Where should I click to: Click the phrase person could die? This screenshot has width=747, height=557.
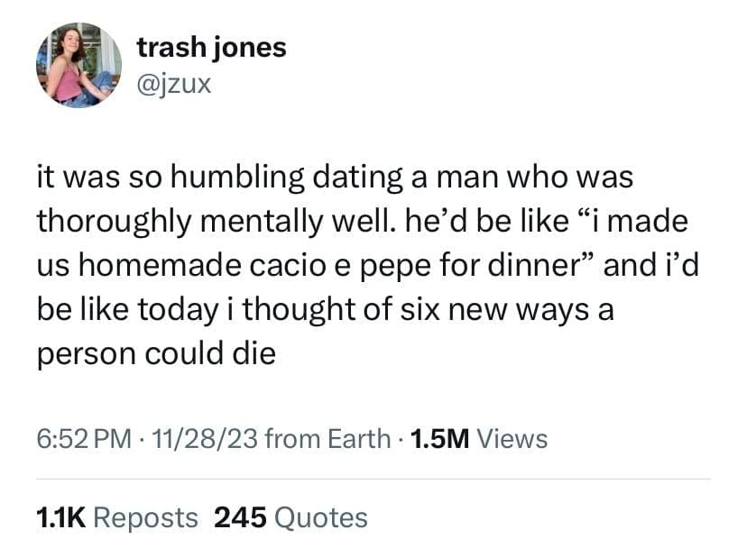pos(155,353)
